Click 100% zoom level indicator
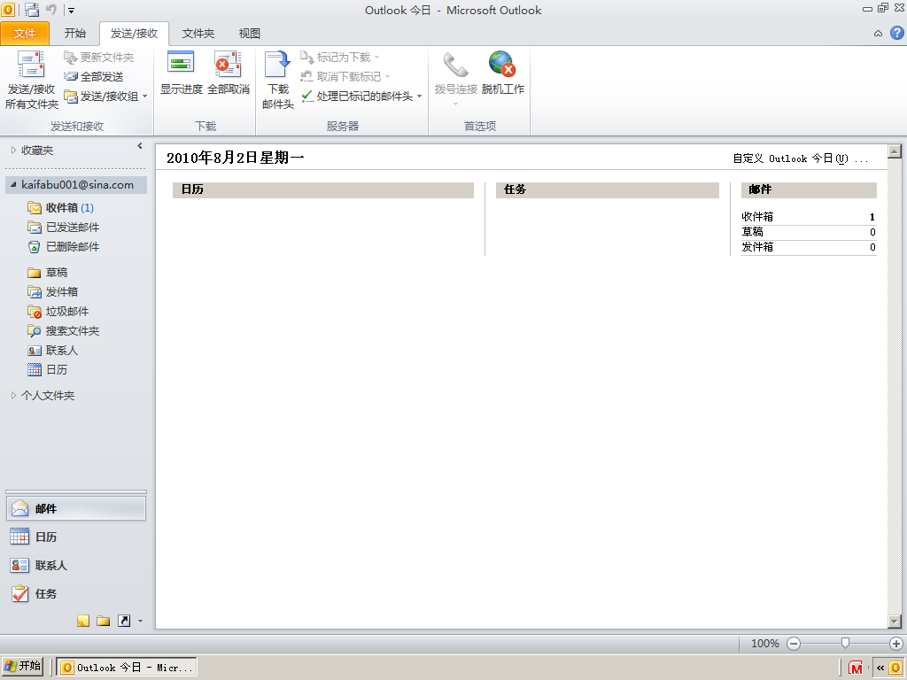The width and height of the screenshot is (907, 680). (x=764, y=644)
